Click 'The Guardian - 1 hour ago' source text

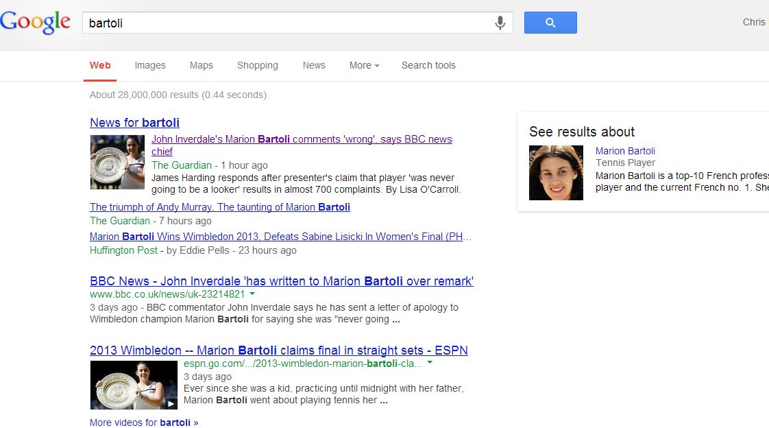pyautogui.click(x=210, y=165)
